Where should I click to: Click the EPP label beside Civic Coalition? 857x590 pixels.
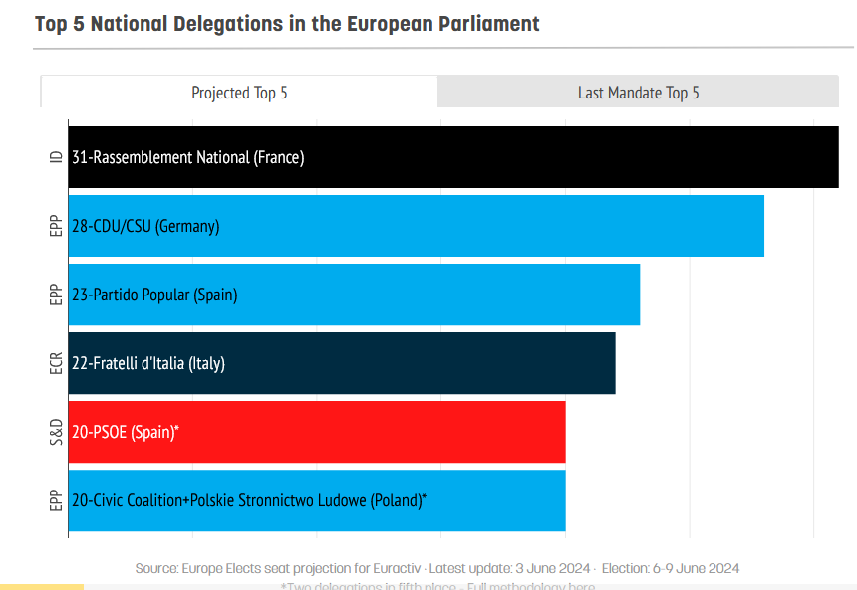point(56,500)
